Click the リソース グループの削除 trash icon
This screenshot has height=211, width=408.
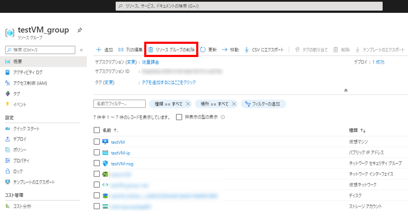coord(151,50)
